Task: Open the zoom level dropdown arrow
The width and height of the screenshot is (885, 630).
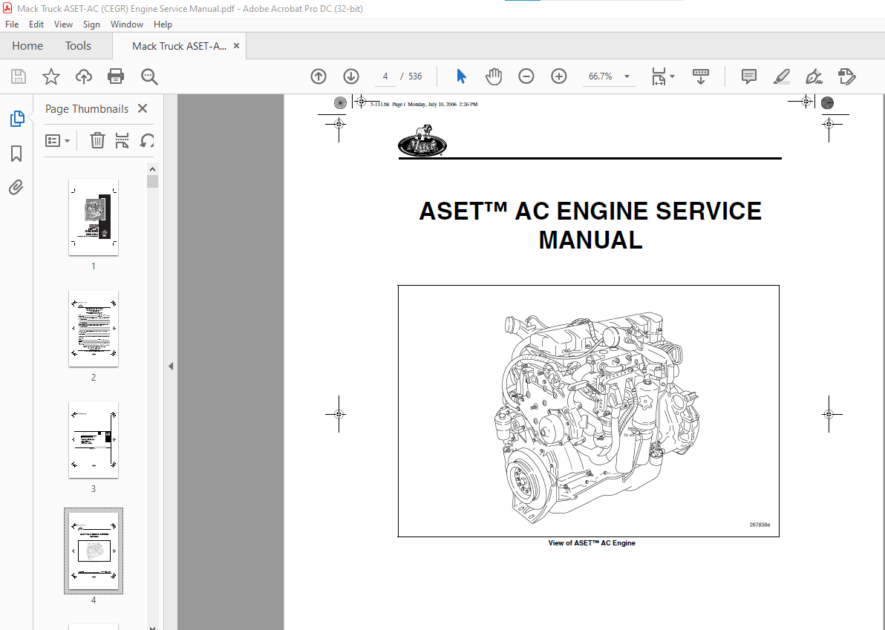Action: [x=627, y=76]
